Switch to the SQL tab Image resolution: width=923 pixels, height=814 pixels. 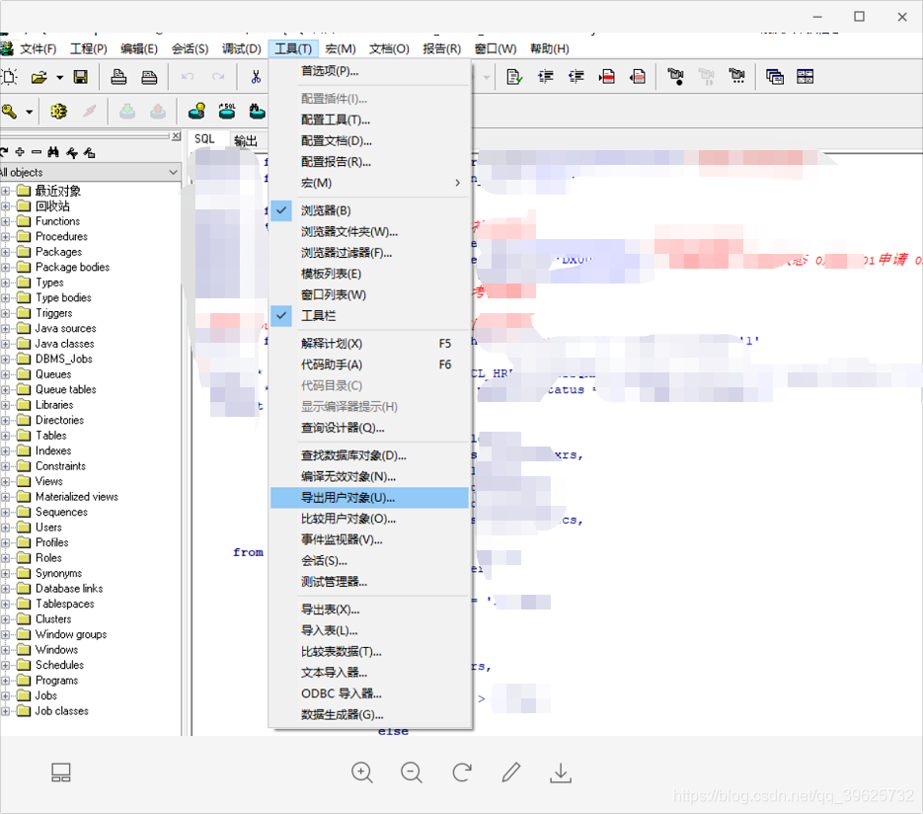click(205, 139)
